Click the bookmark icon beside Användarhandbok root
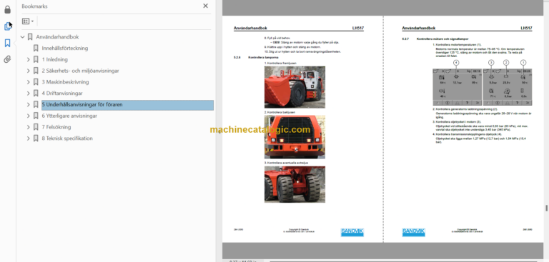Image resolution: width=549 pixels, height=262 pixels. 30,37
